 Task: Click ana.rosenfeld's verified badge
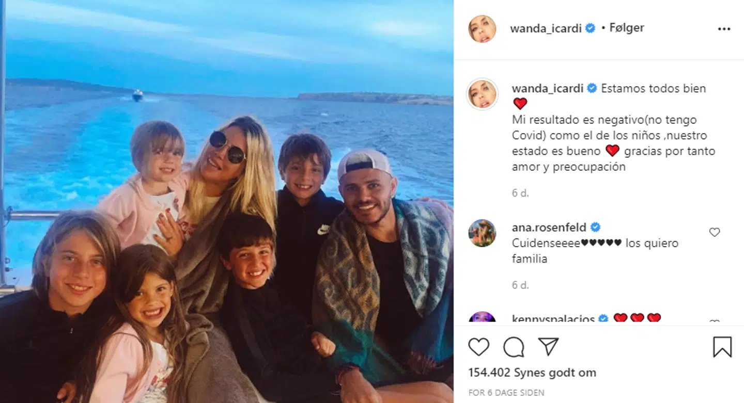pyautogui.click(x=595, y=227)
